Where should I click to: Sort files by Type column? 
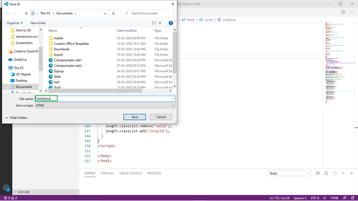pyautogui.click(x=158, y=31)
